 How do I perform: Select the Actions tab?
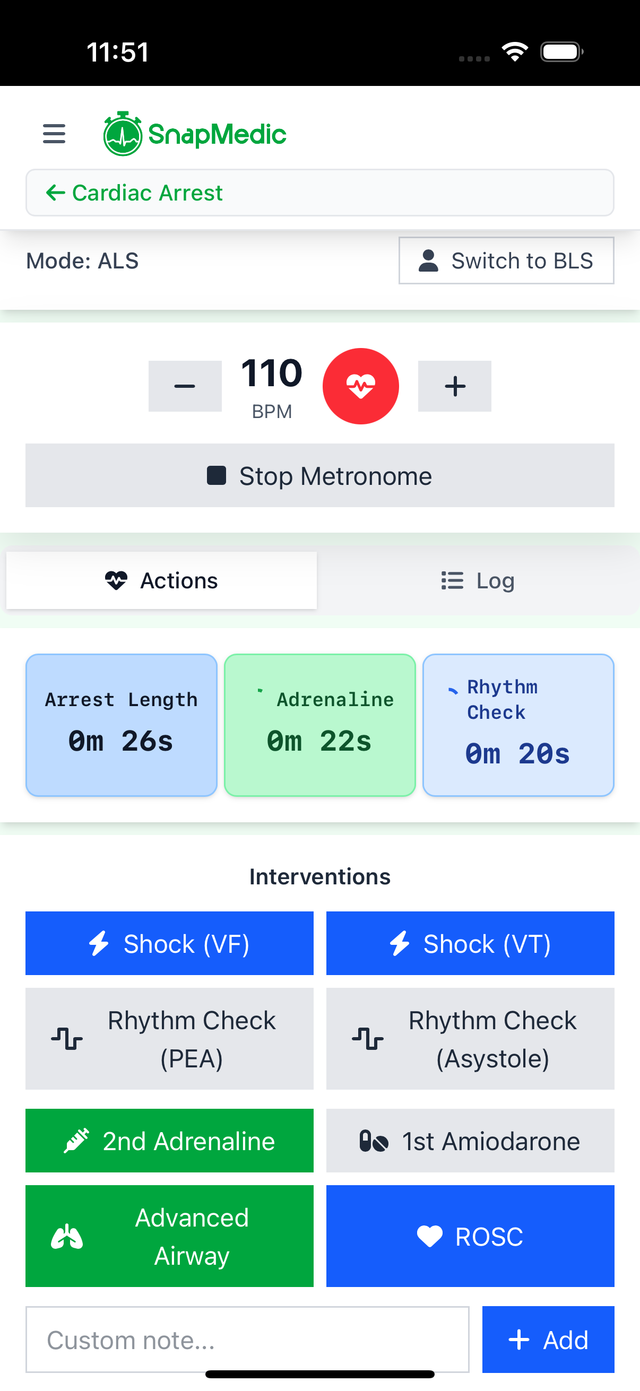(161, 580)
